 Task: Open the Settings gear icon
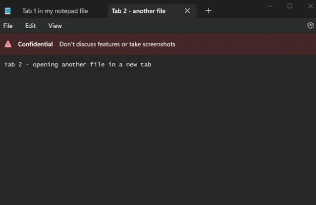coord(311,25)
